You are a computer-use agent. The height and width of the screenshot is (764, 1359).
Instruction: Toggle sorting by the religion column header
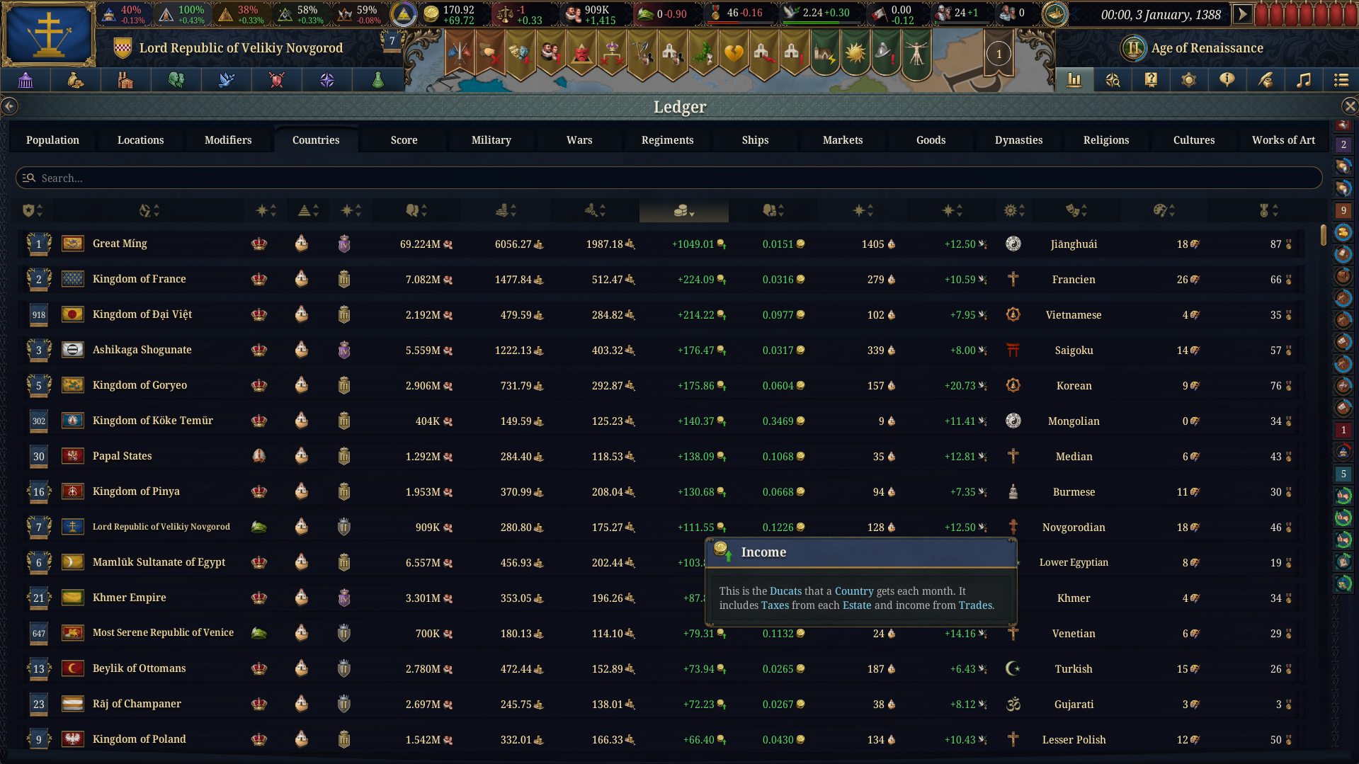1013,210
